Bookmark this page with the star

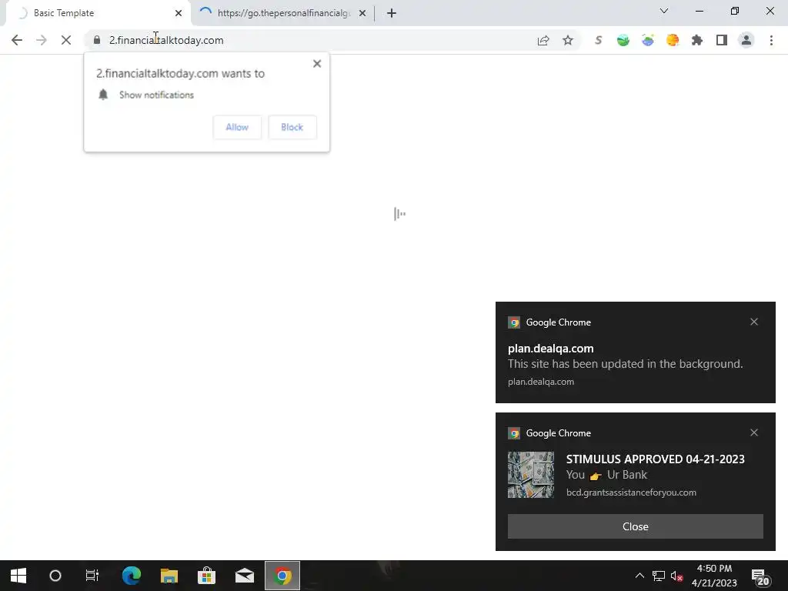568,40
